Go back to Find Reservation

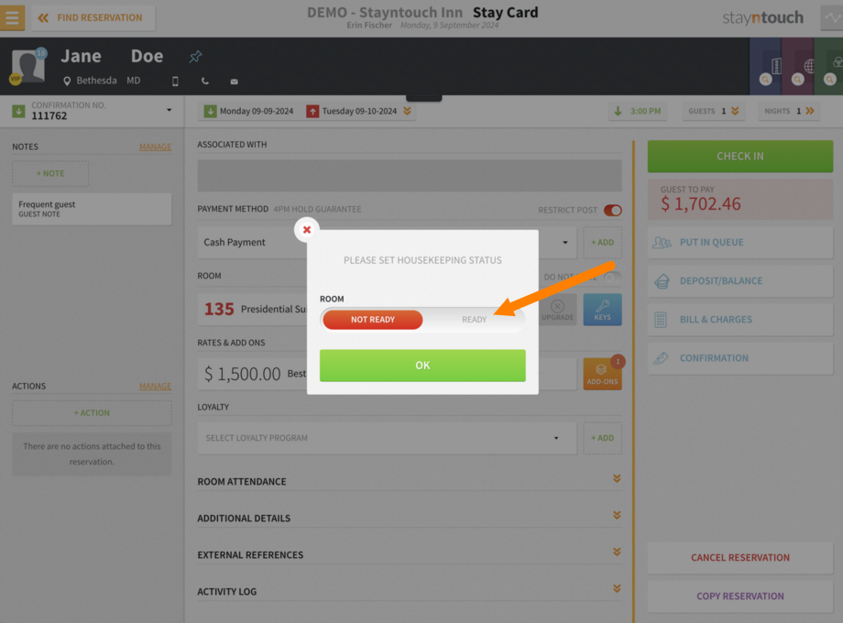93,17
